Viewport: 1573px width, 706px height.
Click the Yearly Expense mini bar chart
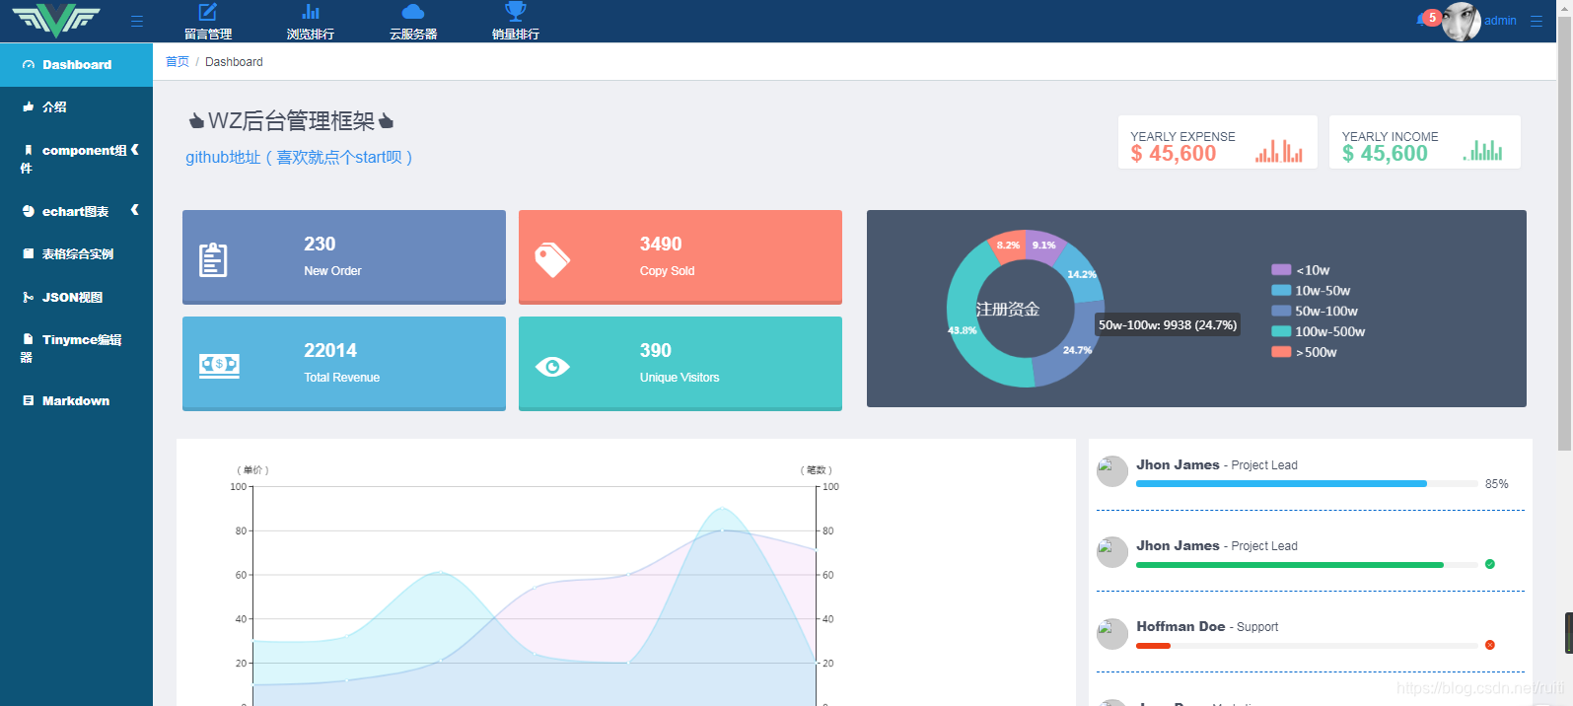coord(1279,151)
